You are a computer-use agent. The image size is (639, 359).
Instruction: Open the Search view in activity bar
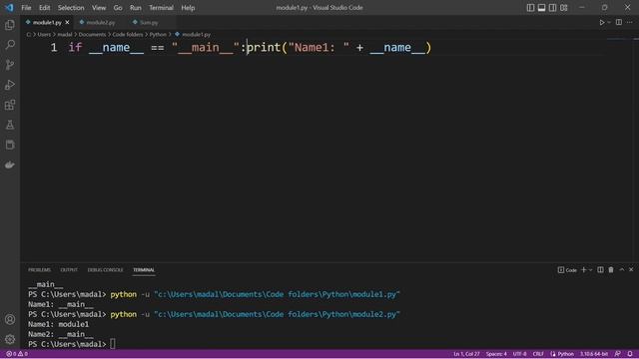tap(10, 44)
